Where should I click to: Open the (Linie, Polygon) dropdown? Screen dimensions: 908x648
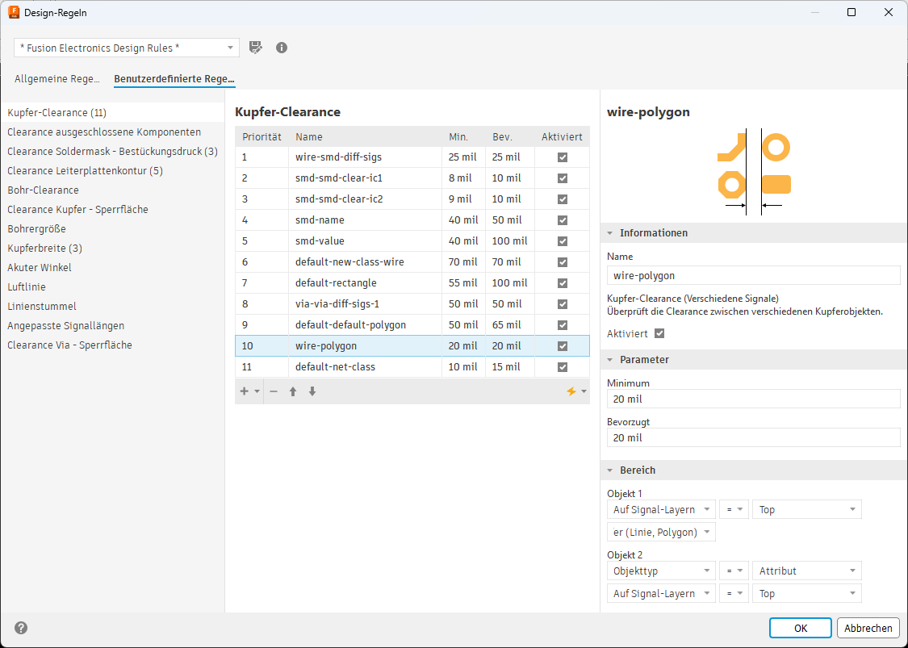661,532
